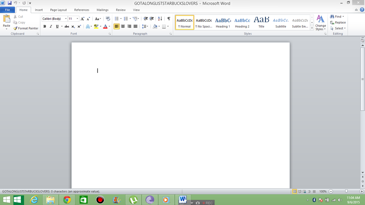This screenshot has width=365, height=205.
Task: Switch to Full Screen Reading view
Action: 299,191
